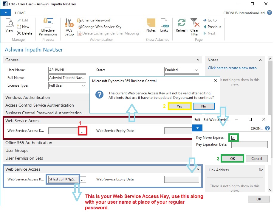Expand the User Permission Sets section

click(x=24, y=158)
